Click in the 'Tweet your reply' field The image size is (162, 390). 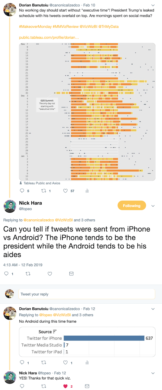tap(86, 294)
